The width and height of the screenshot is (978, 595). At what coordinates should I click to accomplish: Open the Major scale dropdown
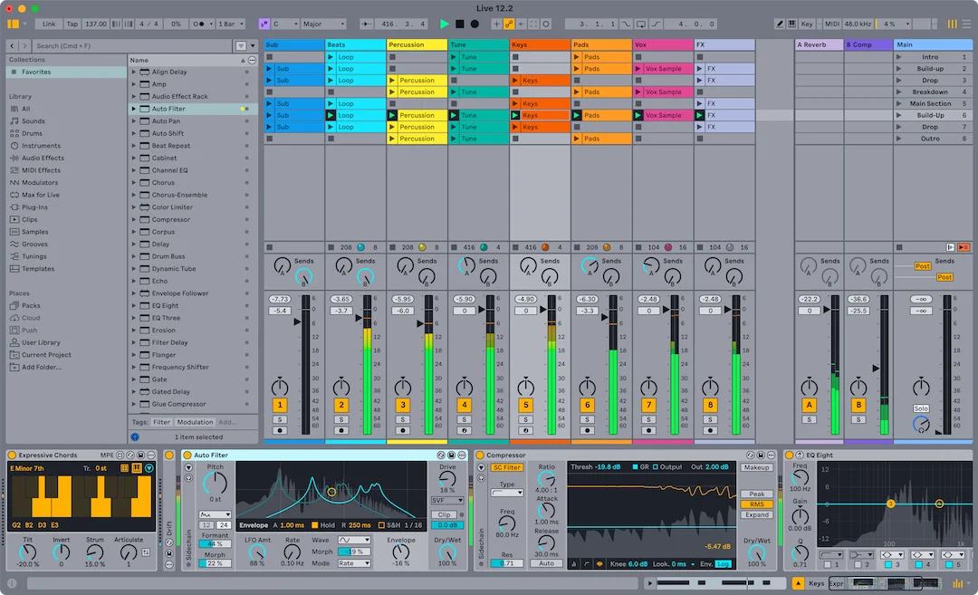pos(323,24)
